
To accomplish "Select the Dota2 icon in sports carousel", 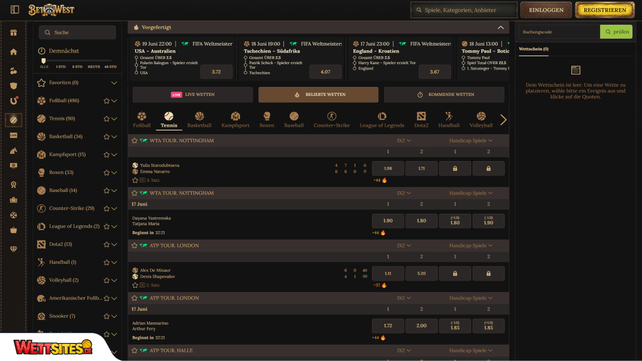I will (421, 116).
